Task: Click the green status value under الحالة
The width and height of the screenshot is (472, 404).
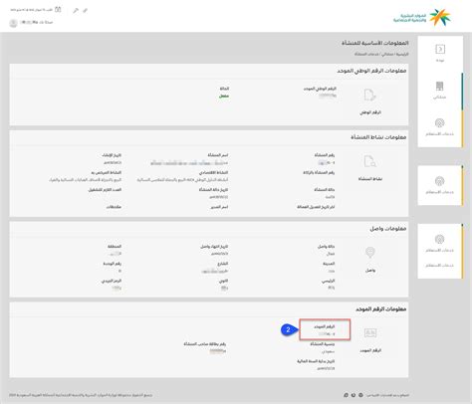Action: pyautogui.click(x=224, y=97)
